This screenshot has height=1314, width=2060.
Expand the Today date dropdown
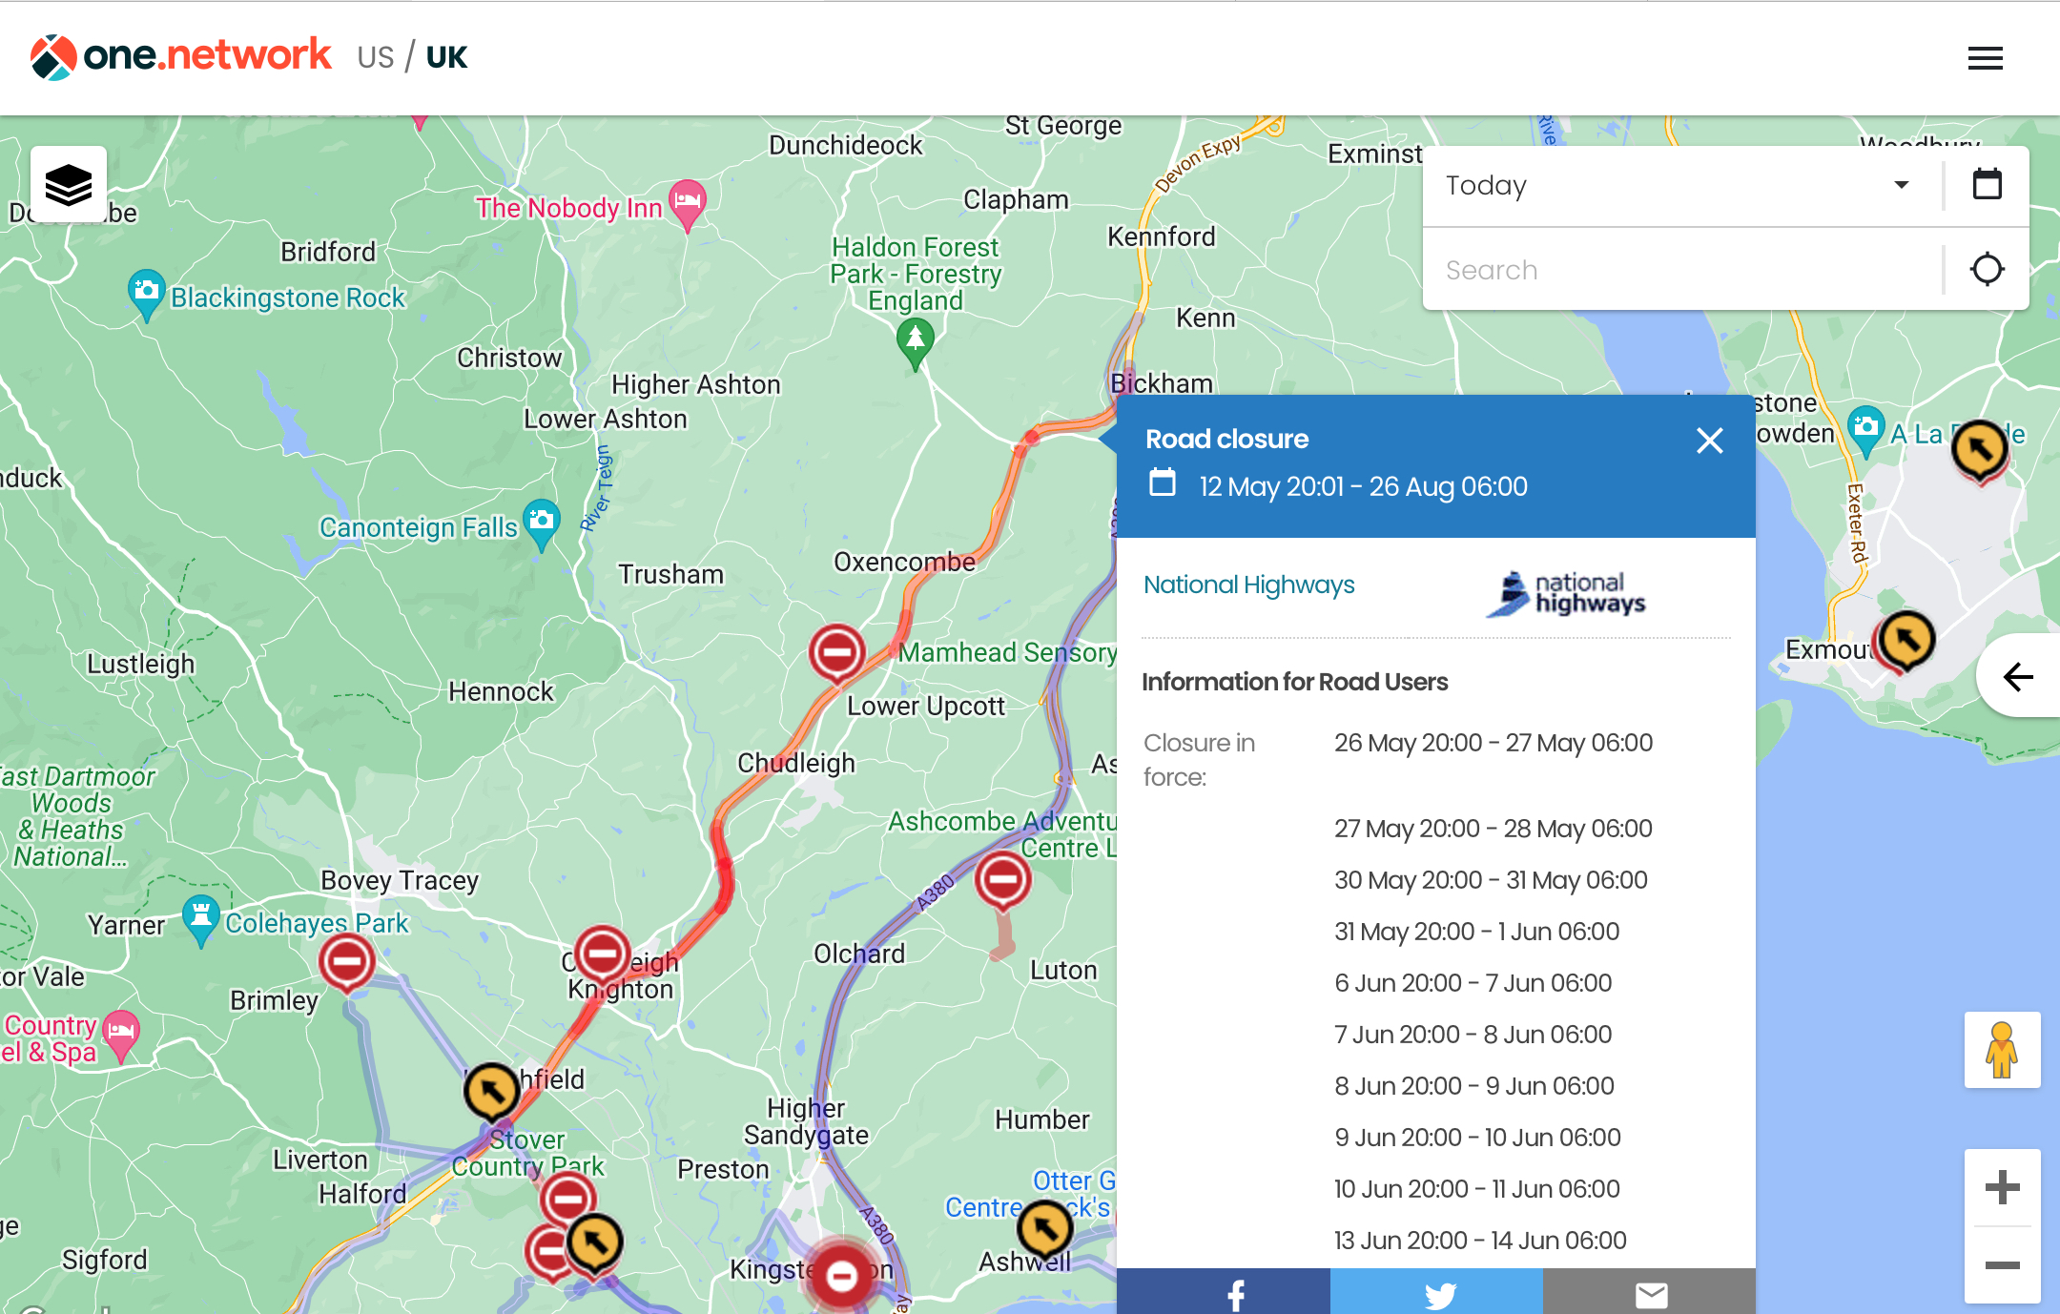[x=1682, y=185]
